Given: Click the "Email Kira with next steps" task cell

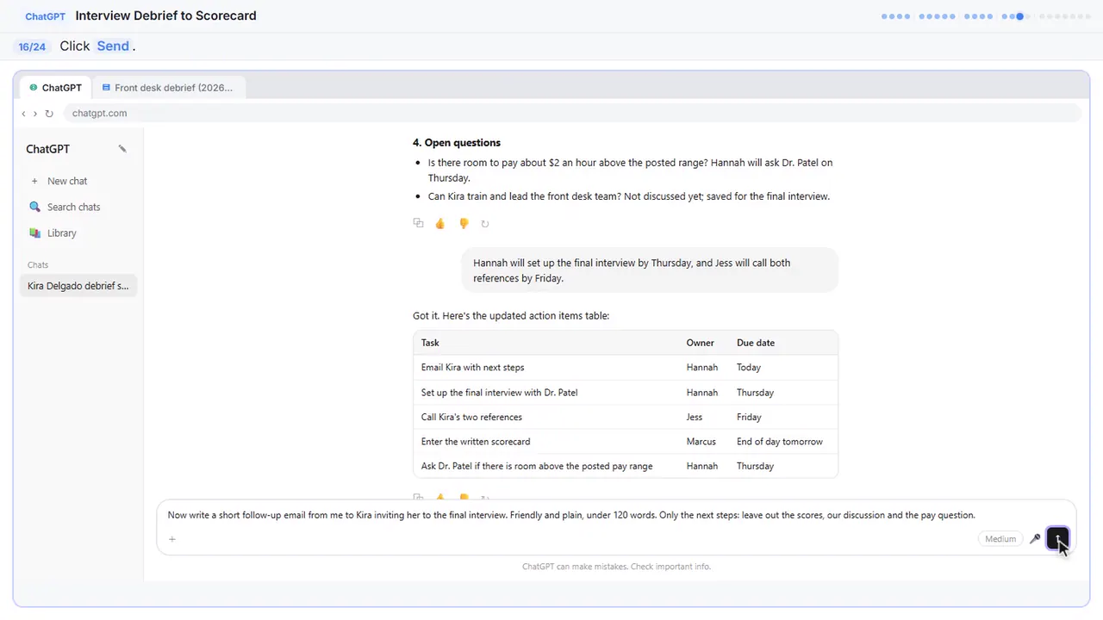Looking at the screenshot, I should click(473, 368).
